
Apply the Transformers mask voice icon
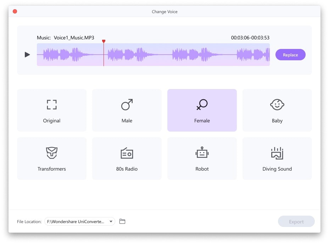coord(52,153)
